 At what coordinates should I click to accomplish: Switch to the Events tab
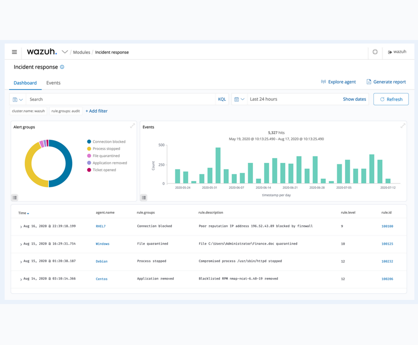coord(53,83)
